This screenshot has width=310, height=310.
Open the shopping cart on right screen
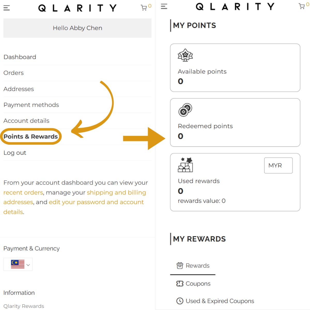[302, 6]
